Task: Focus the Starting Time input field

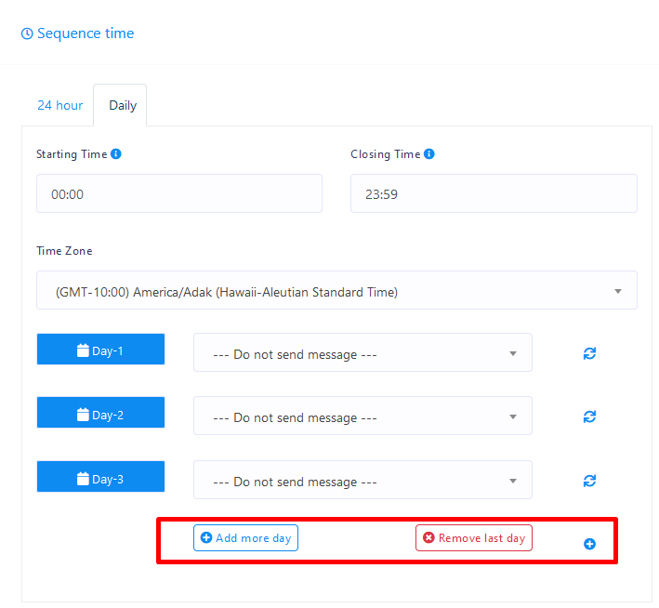Action: tap(178, 194)
